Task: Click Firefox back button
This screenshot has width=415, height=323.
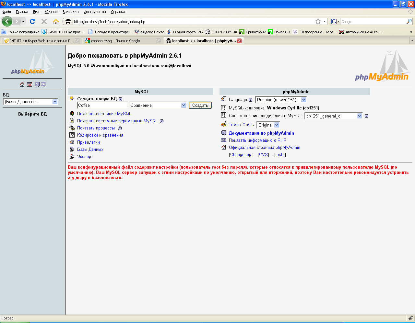Action: pos(7,21)
